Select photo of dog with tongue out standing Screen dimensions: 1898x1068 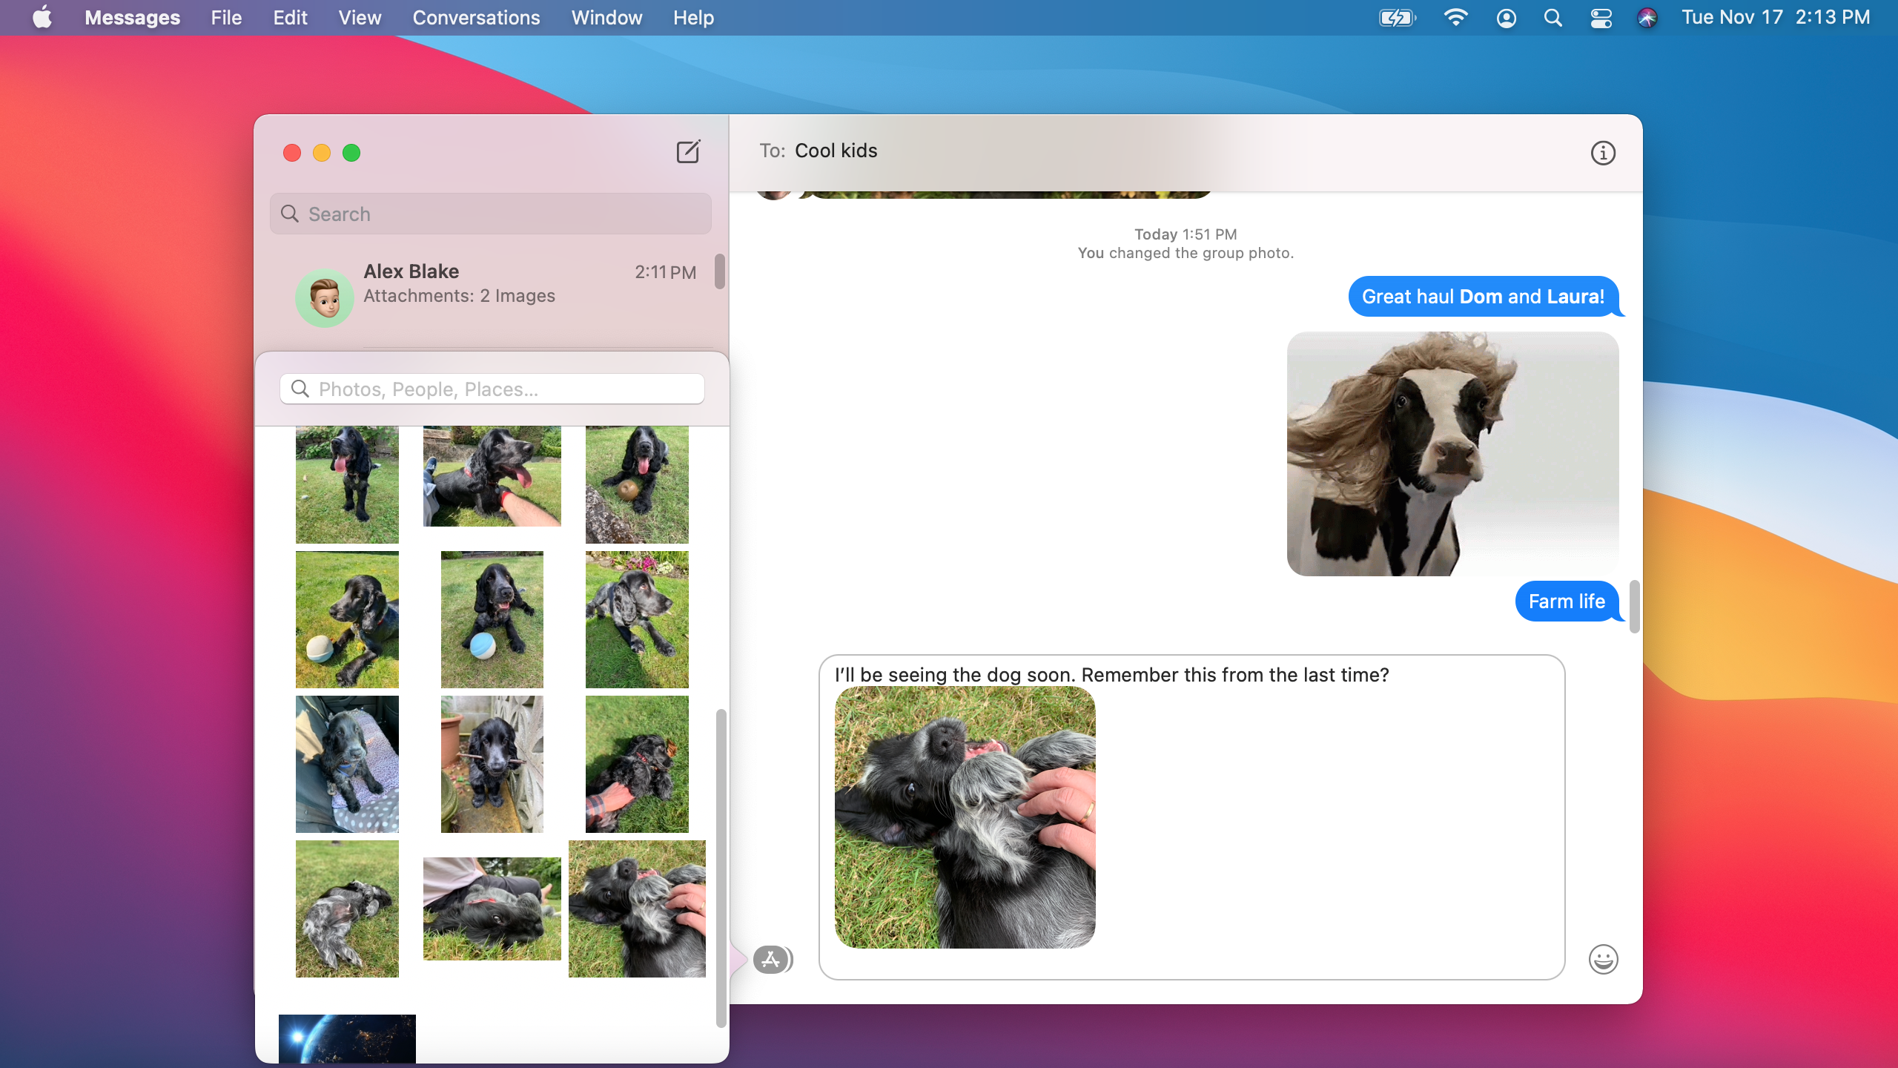pos(347,484)
